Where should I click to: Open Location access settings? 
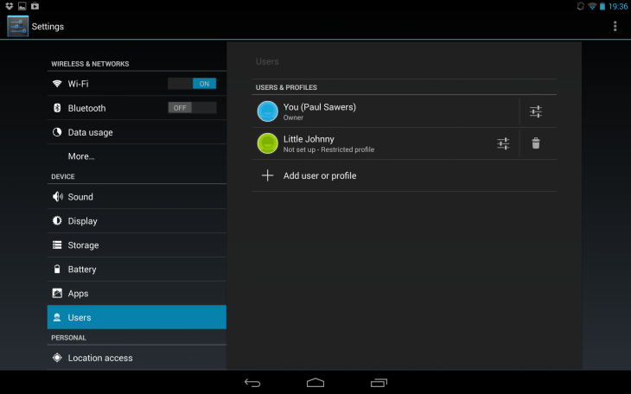137,358
